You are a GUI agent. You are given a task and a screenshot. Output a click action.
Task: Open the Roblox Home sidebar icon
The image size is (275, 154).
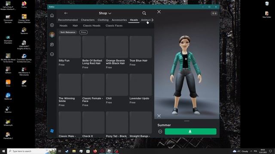pos(52,15)
